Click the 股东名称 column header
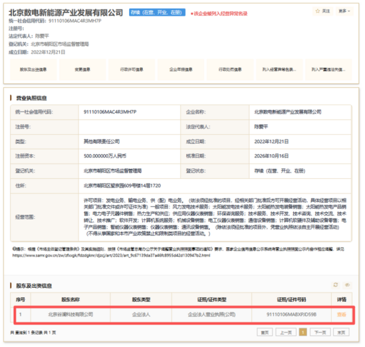The width and height of the screenshot is (365, 347). (x=70, y=300)
